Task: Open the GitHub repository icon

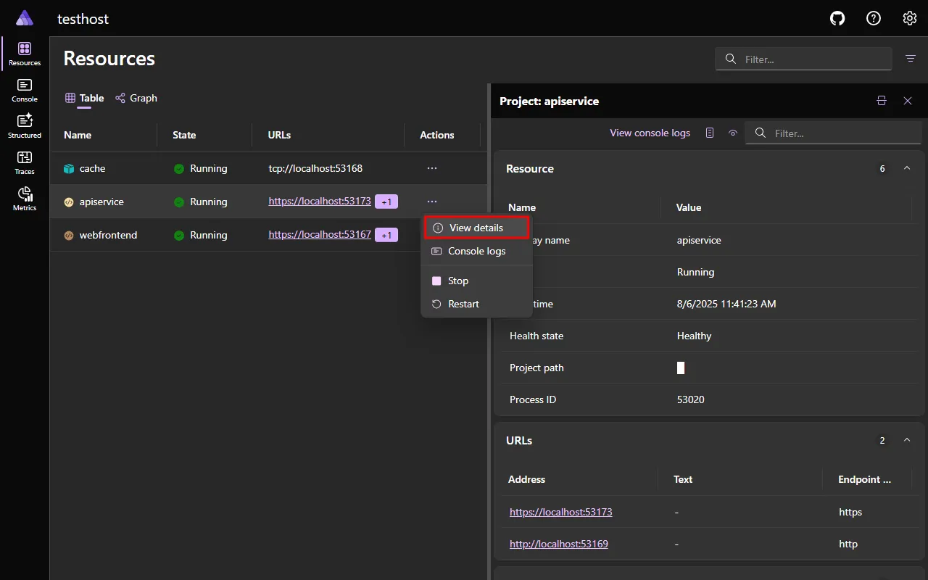Action: coord(837,18)
